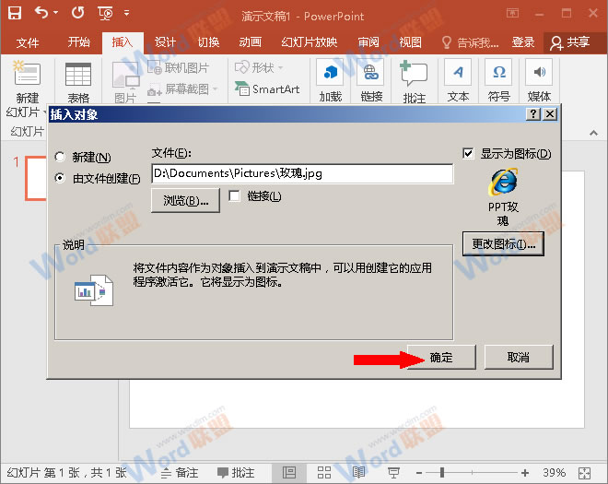Open reading view from status bar
608x484 pixels.
point(358,473)
